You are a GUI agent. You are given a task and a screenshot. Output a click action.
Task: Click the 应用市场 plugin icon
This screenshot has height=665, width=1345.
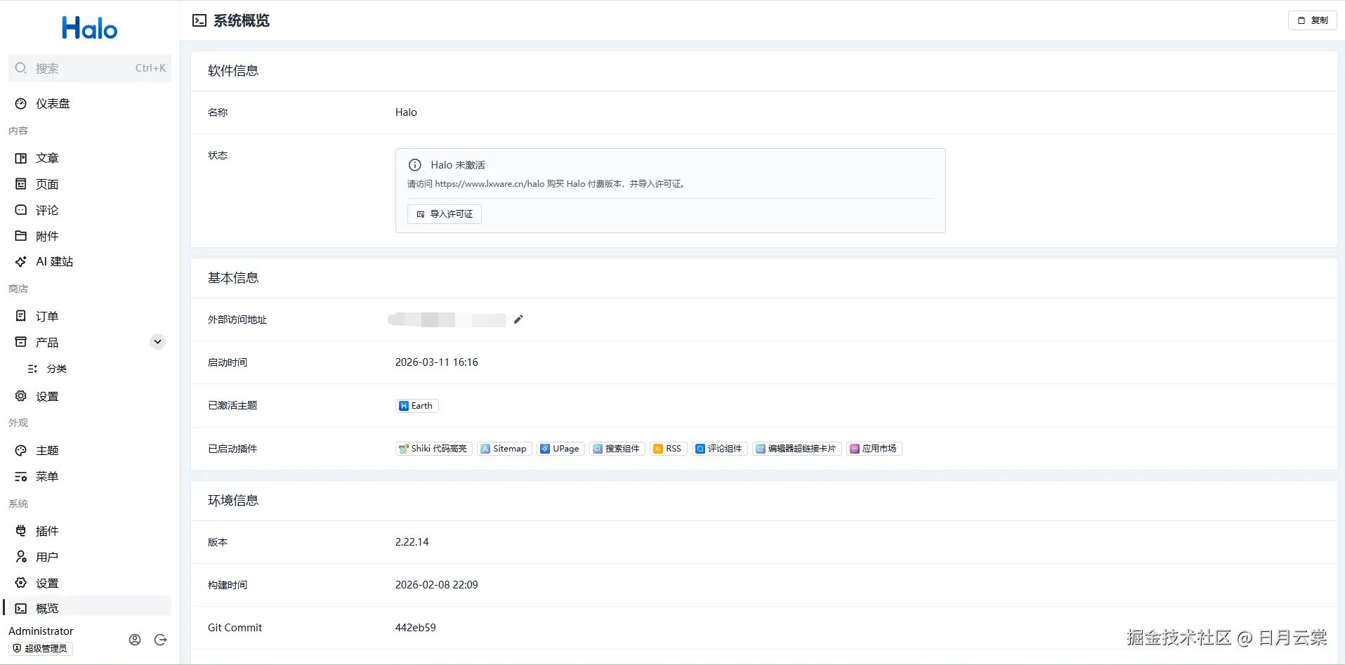(855, 449)
